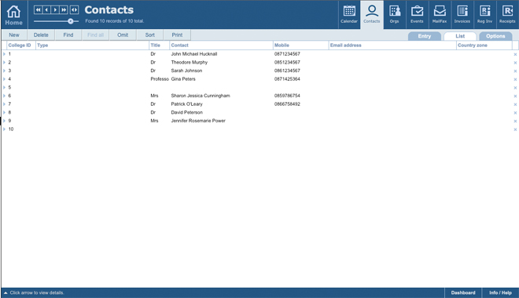Viewport: 519px width, 298px height.
Task: Switch to the Options tab
Action: (495, 36)
